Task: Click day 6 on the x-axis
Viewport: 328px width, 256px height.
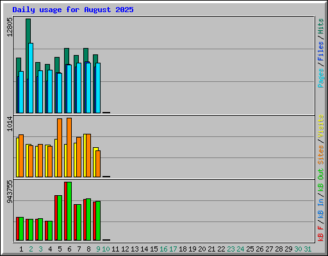Action: 69,249
